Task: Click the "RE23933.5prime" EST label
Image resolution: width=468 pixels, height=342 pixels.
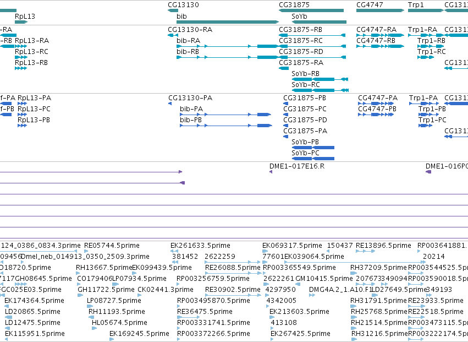Action: pyautogui.click(x=436, y=301)
